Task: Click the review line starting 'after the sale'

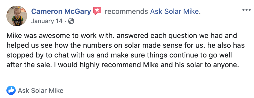Action: [x=123, y=65]
